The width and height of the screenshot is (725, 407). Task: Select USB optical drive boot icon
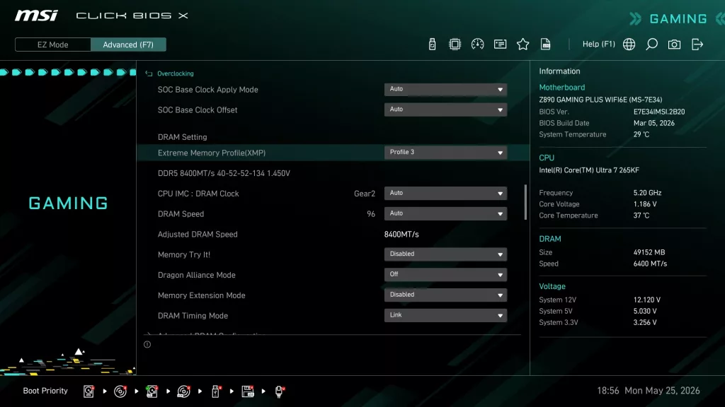(183, 391)
